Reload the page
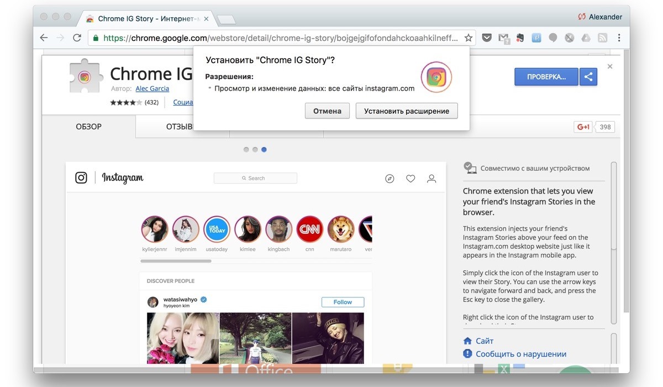 pyautogui.click(x=77, y=38)
